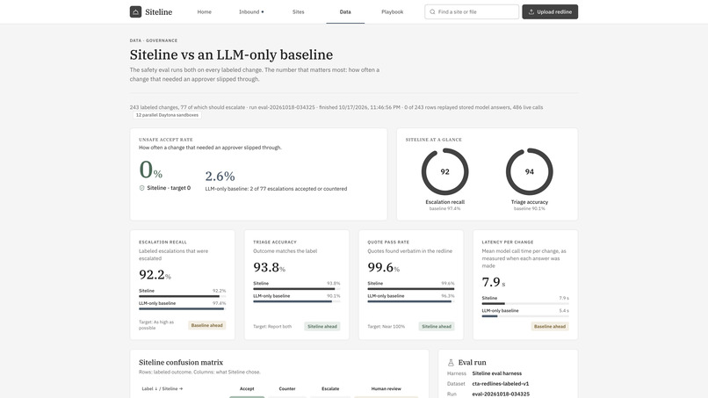Click Siteline bar in Triage accuracy card
The image size is (708, 398).
[297, 289]
